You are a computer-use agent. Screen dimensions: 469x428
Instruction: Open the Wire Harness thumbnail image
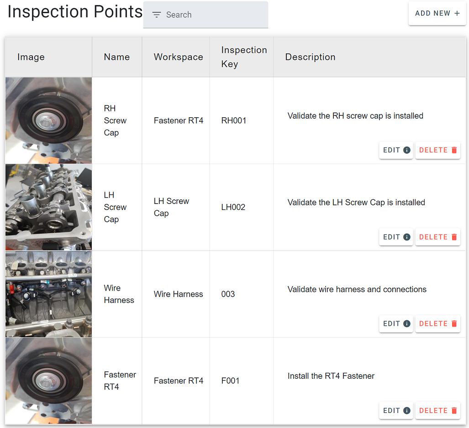pos(49,294)
